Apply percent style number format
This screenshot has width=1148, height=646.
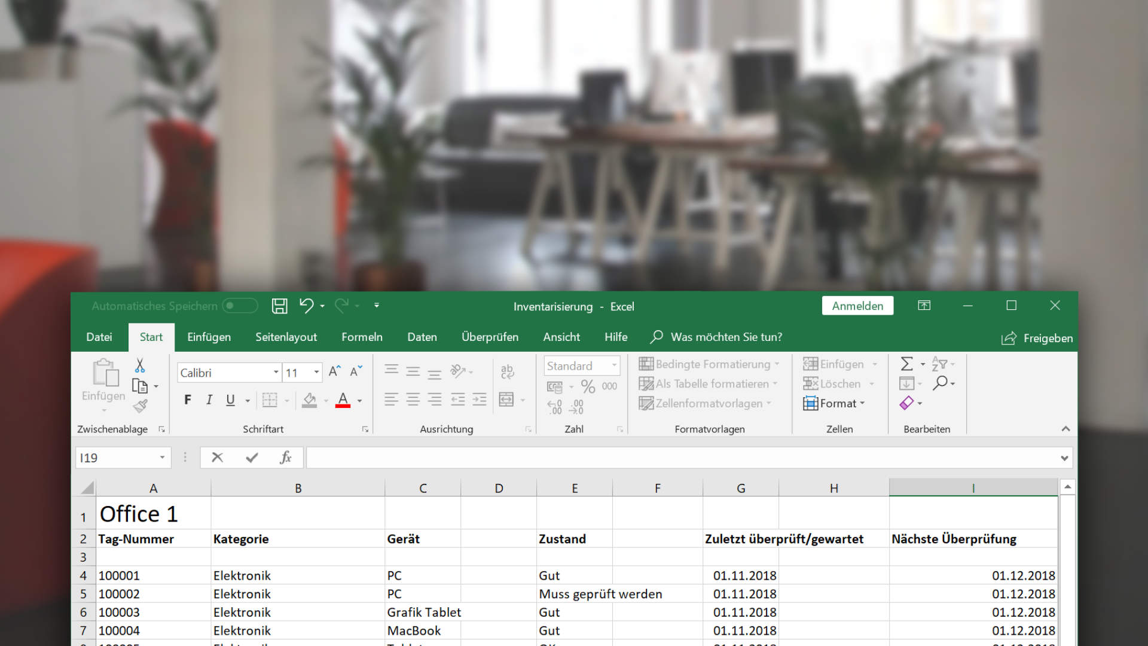click(x=588, y=386)
